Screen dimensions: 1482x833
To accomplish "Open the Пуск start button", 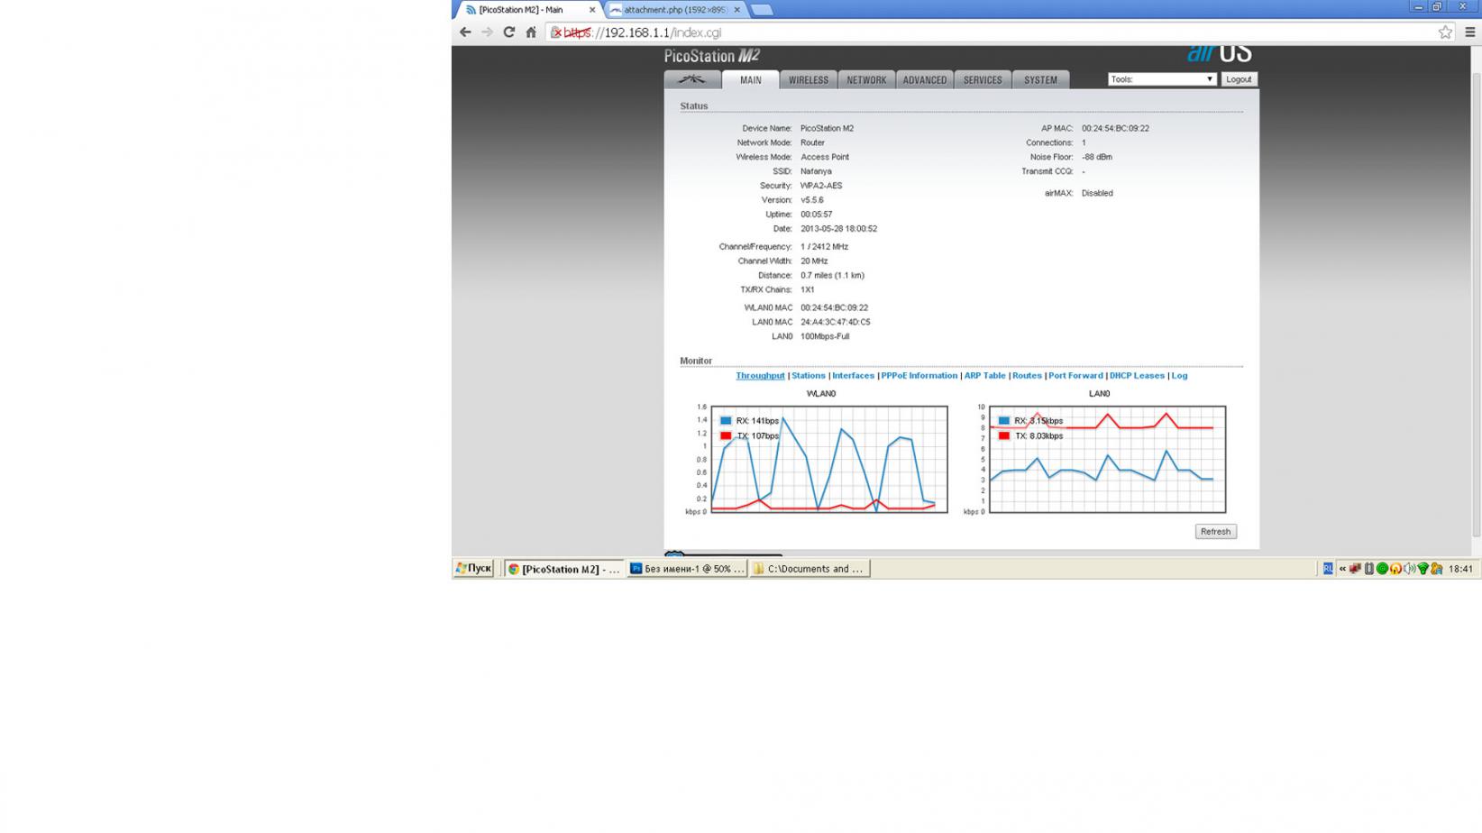I will 473,568.
